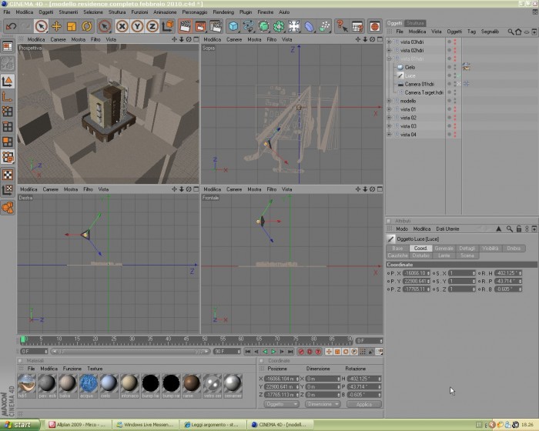539x431 pixels.
Task: Click frame 50 on the timeline ruler
Action: click(x=205, y=339)
